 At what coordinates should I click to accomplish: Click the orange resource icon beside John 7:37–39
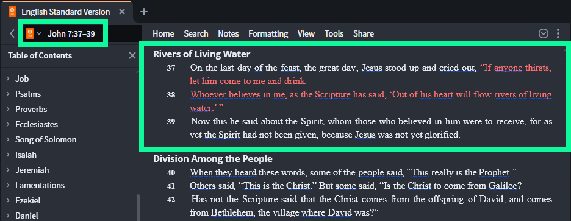coord(31,34)
